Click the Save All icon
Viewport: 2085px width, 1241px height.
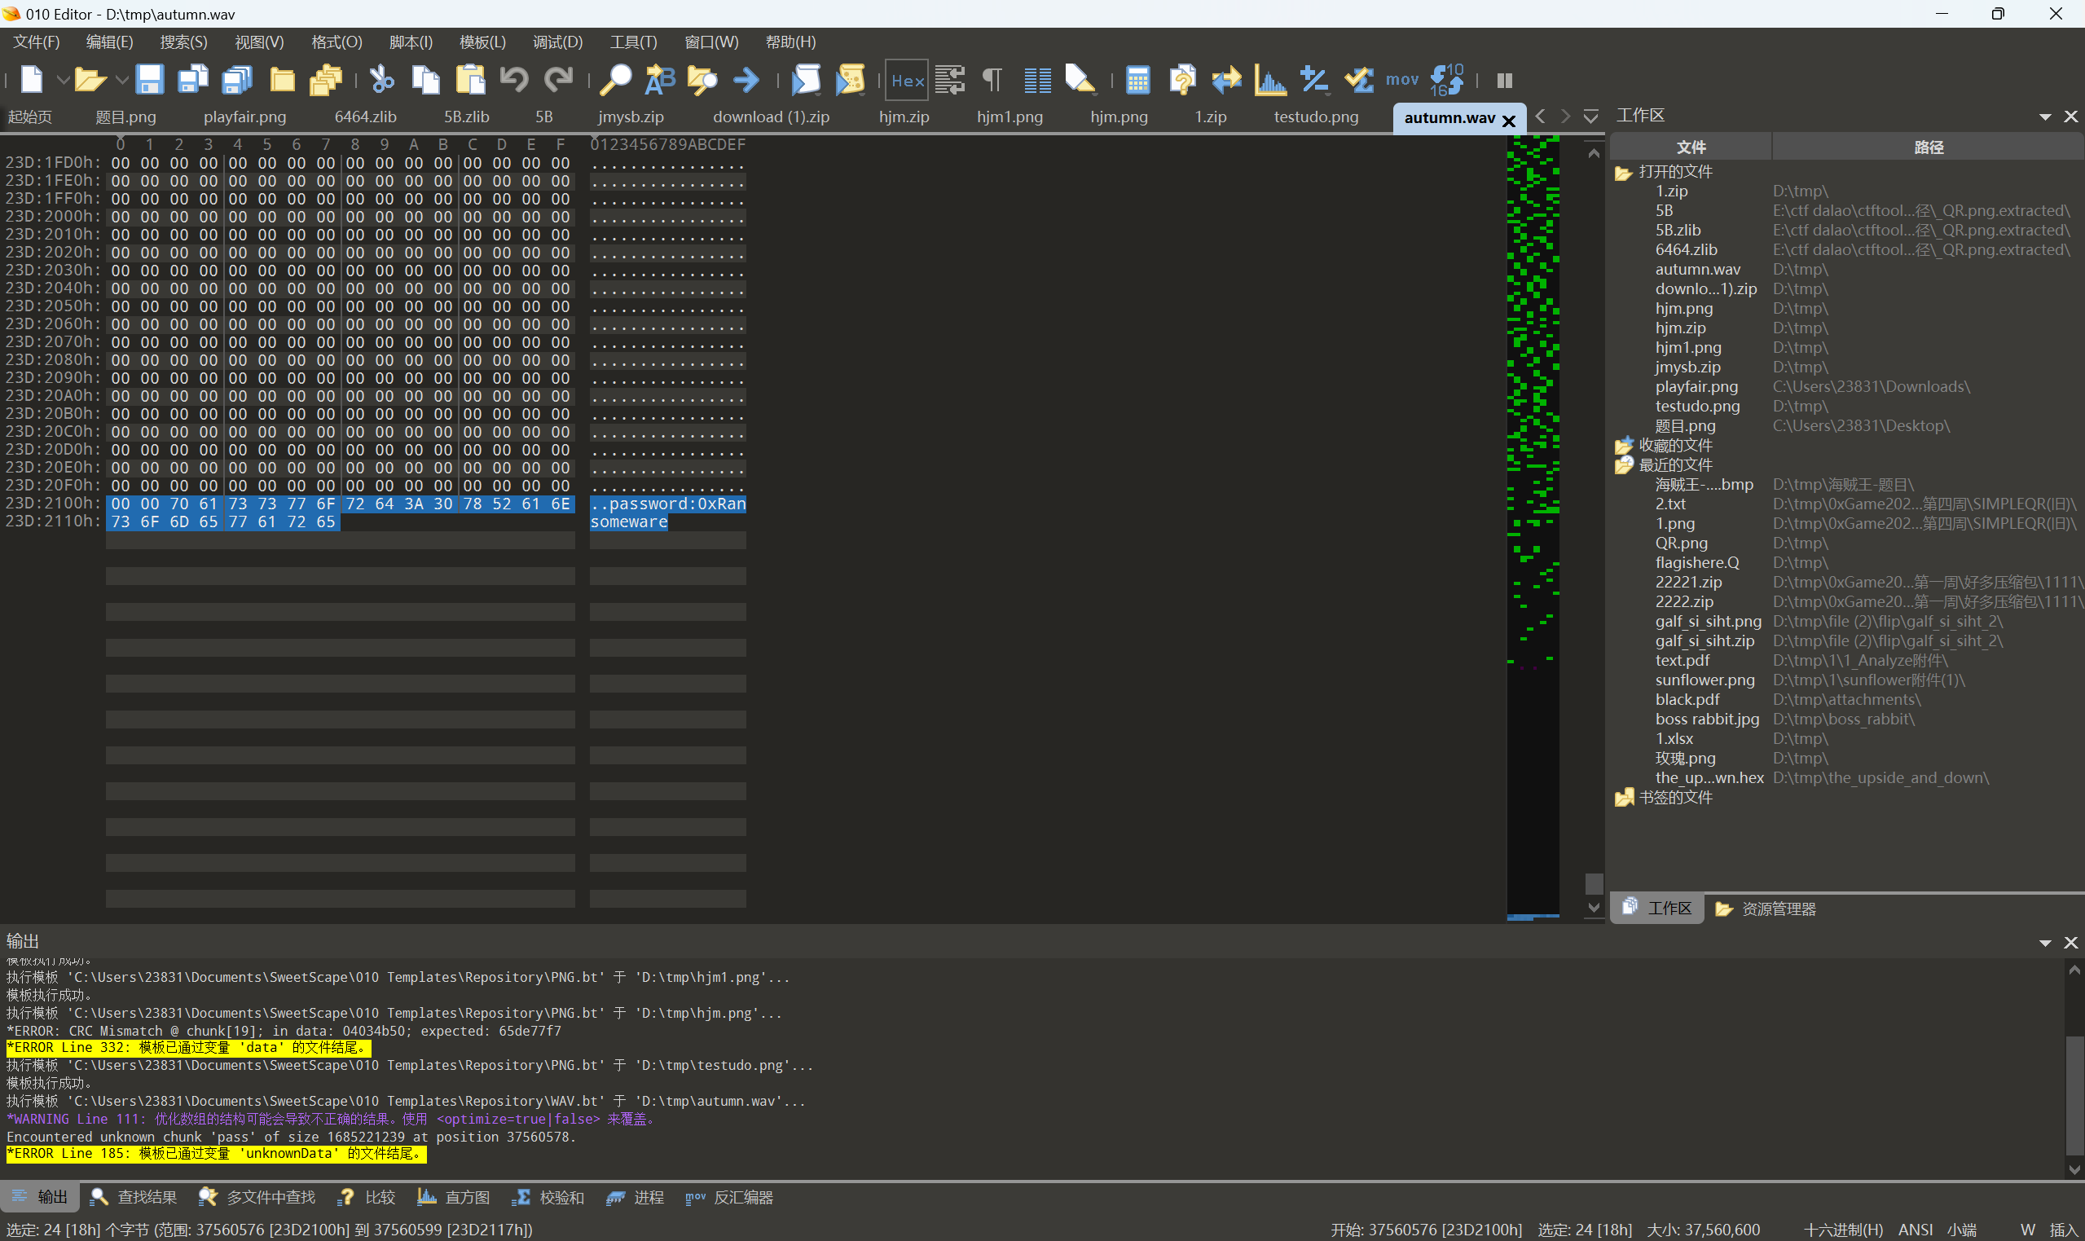click(237, 81)
